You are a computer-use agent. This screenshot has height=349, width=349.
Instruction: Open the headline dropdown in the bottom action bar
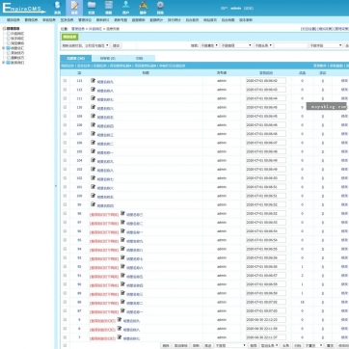tap(269, 345)
